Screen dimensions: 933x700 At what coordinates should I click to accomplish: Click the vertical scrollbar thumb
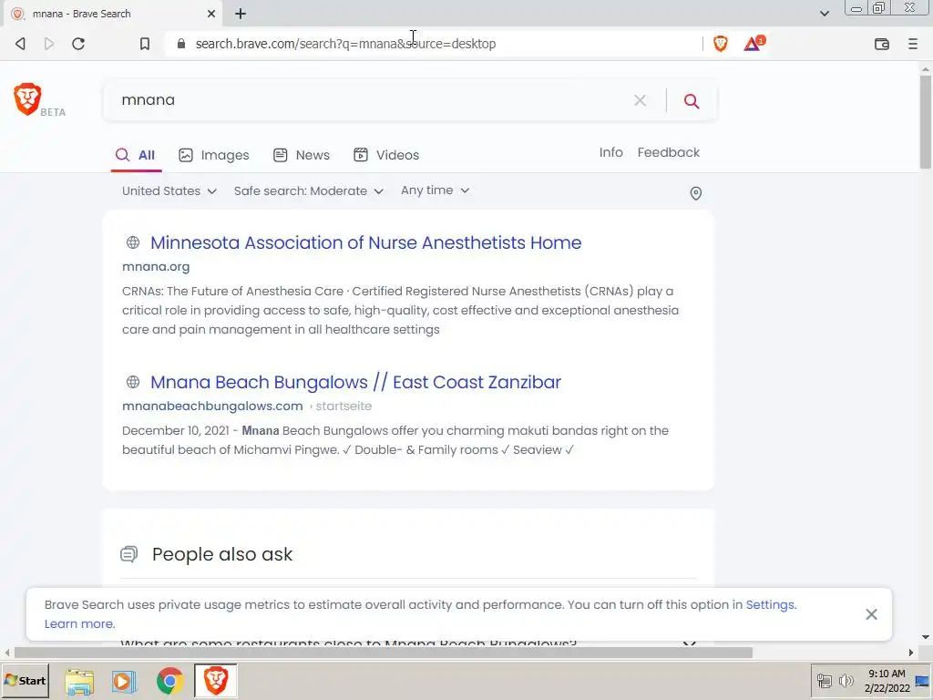(x=926, y=122)
